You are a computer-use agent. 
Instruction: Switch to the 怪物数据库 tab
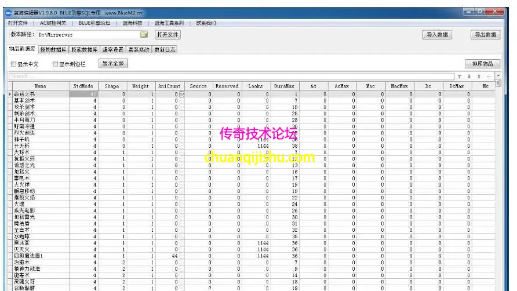[x=53, y=49]
